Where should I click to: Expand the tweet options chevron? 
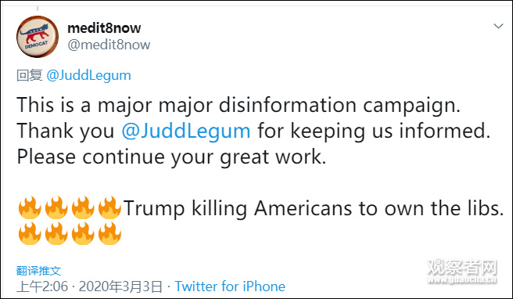coord(498,26)
